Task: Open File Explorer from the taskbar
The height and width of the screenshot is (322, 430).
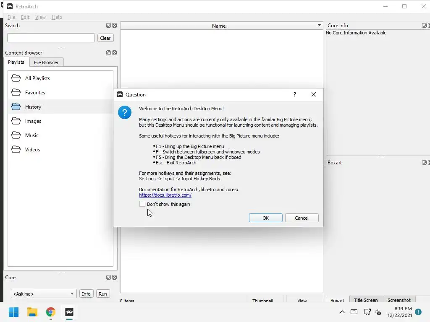Action: tap(32, 312)
